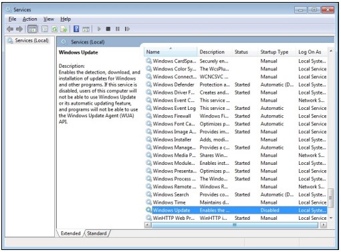Click Started status of Windows Search
This screenshot has height=252, width=341.
point(242,194)
